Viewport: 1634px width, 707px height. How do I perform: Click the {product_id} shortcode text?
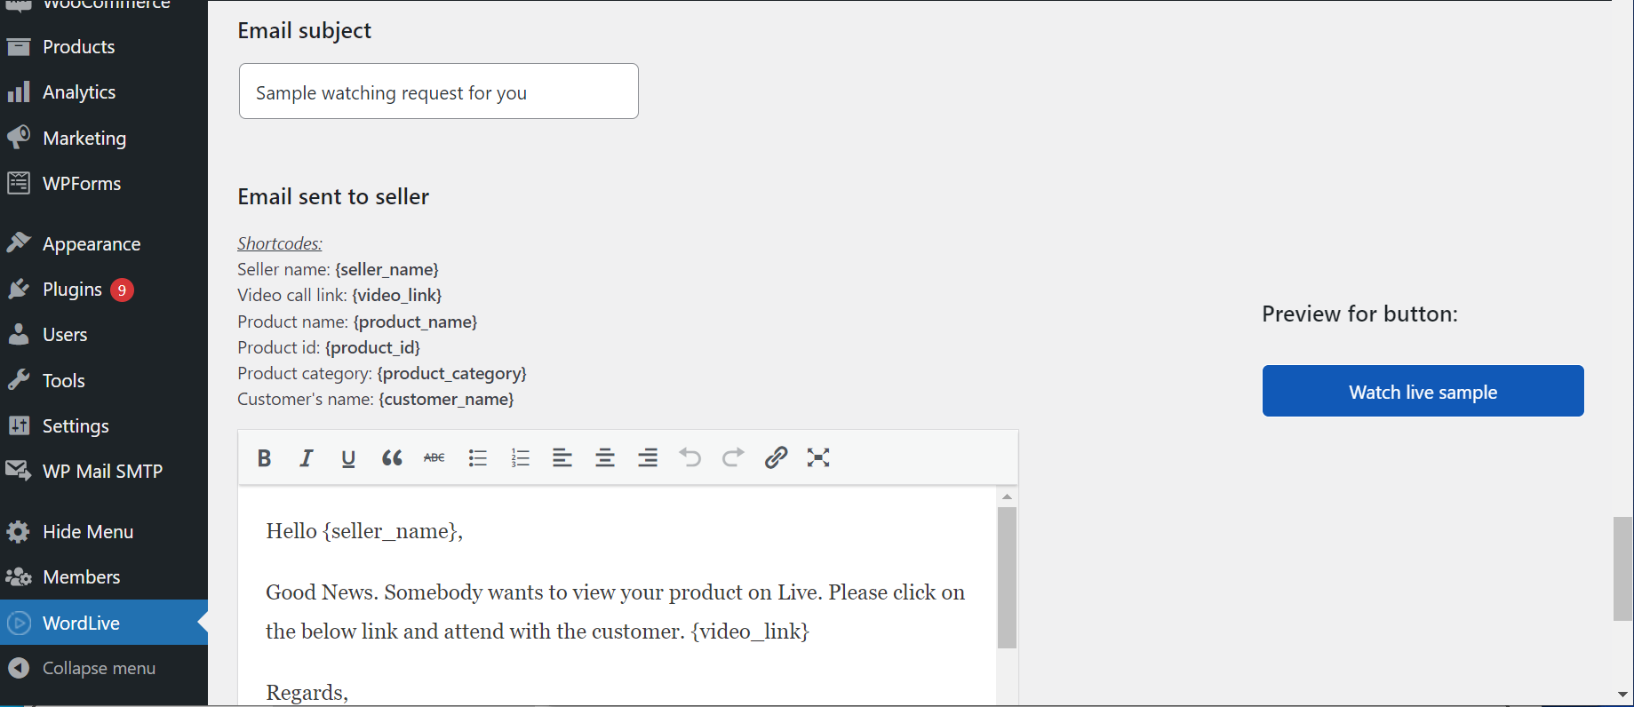click(372, 347)
